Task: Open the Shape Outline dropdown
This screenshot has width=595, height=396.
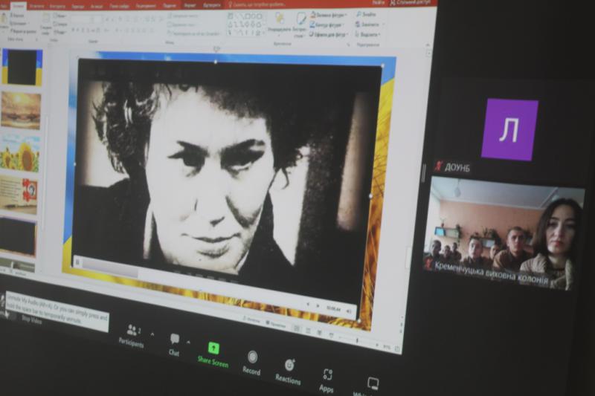Action: (x=327, y=25)
